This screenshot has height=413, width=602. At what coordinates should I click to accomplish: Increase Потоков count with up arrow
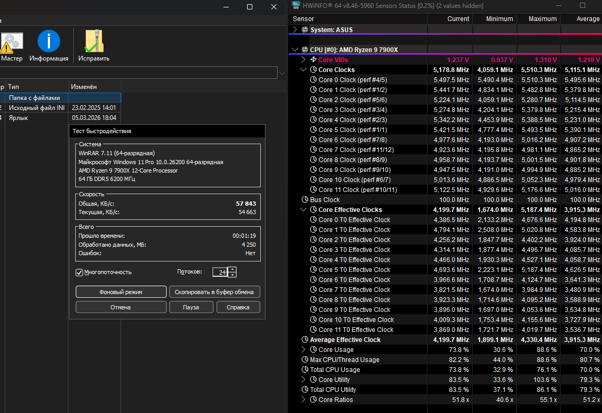(x=232, y=269)
